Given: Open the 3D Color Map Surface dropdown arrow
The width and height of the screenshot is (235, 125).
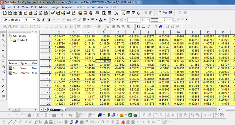Looking at the screenshot, I should pos(104,115).
